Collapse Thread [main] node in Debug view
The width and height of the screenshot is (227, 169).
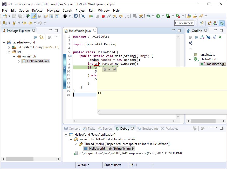tap(76, 144)
